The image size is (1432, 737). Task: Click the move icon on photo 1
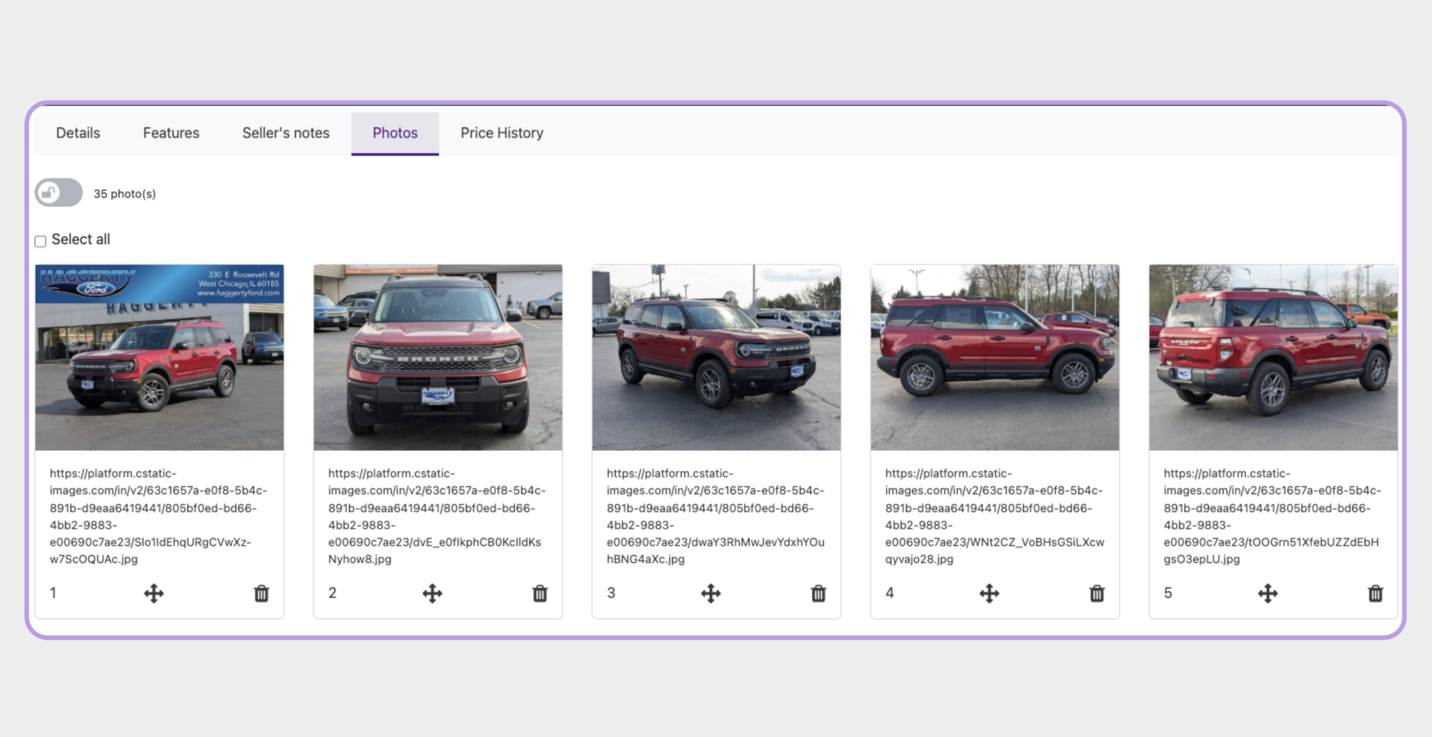coord(154,593)
